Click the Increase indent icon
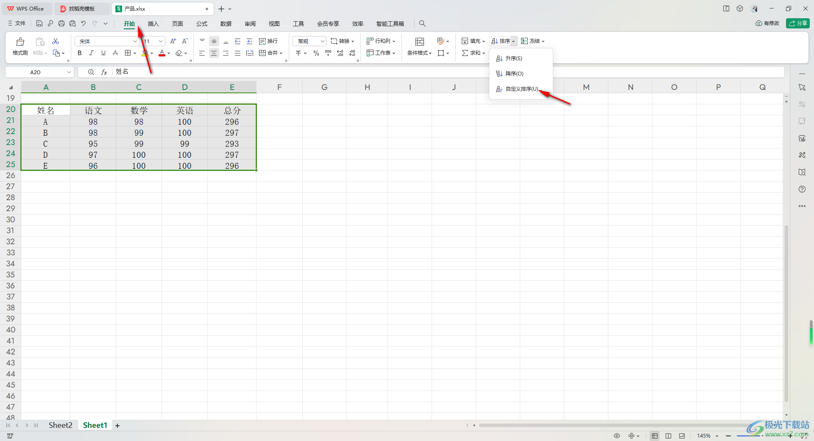 click(250, 41)
